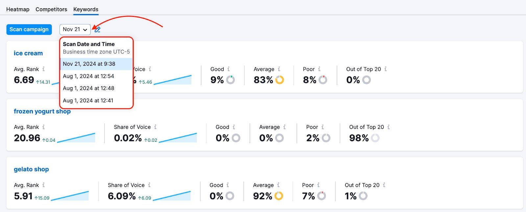Screen dimensions: 526x212
Task: Click info icon by gelato shop Avg. Rank
Action: point(43,185)
